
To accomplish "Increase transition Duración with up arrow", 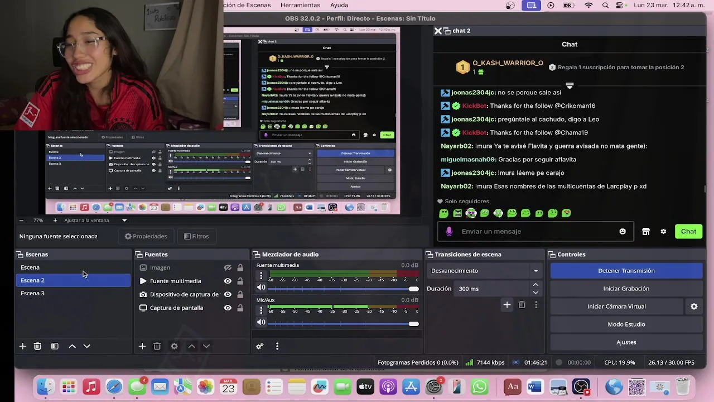I will [535, 285].
